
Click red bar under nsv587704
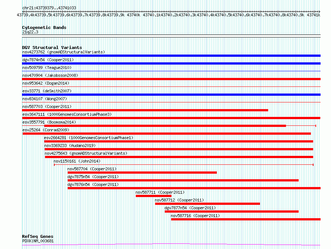[x=142, y=173]
